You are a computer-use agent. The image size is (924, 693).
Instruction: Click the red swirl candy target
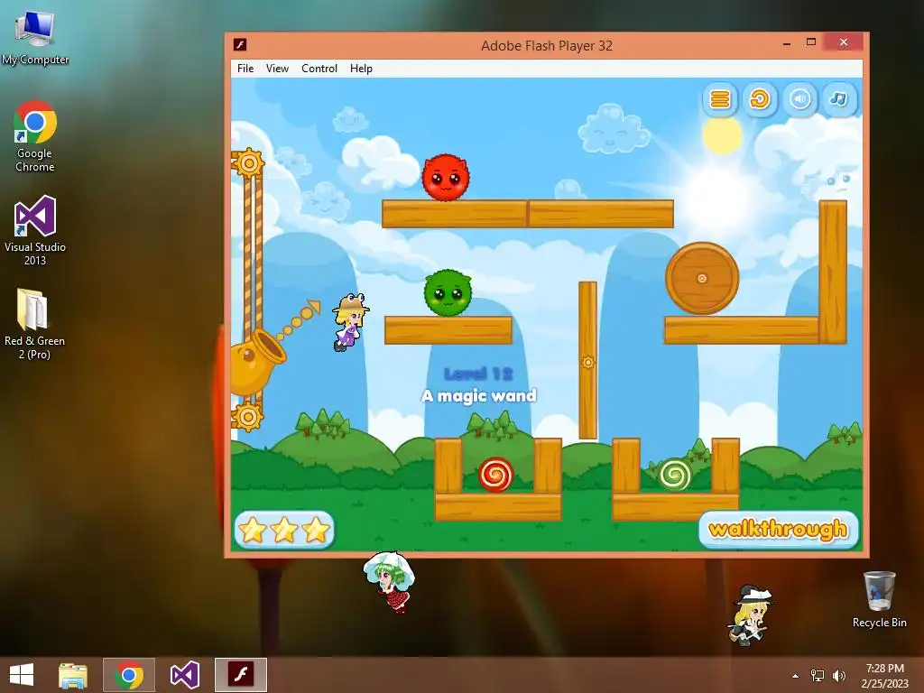[x=496, y=475]
